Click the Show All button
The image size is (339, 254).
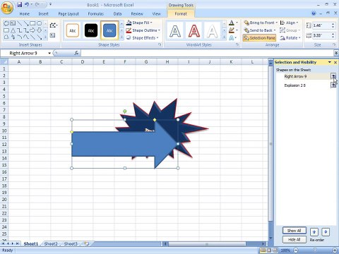pos(295,231)
